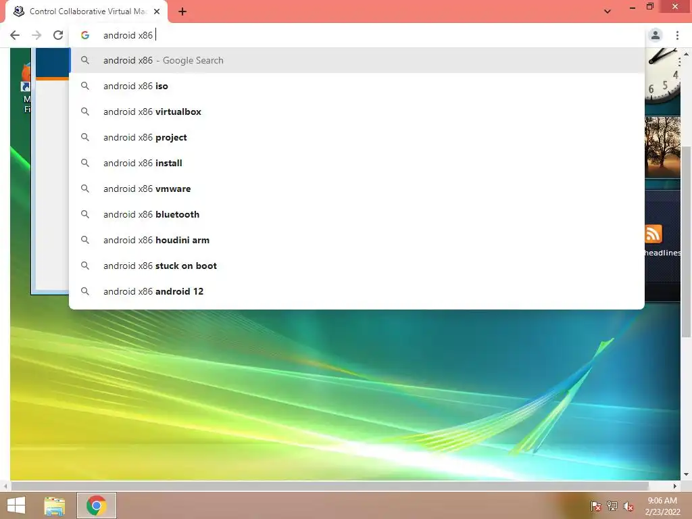This screenshot has height=519, width=692.
Task: Open Chrome's three-dot menu
Action: 677,35
